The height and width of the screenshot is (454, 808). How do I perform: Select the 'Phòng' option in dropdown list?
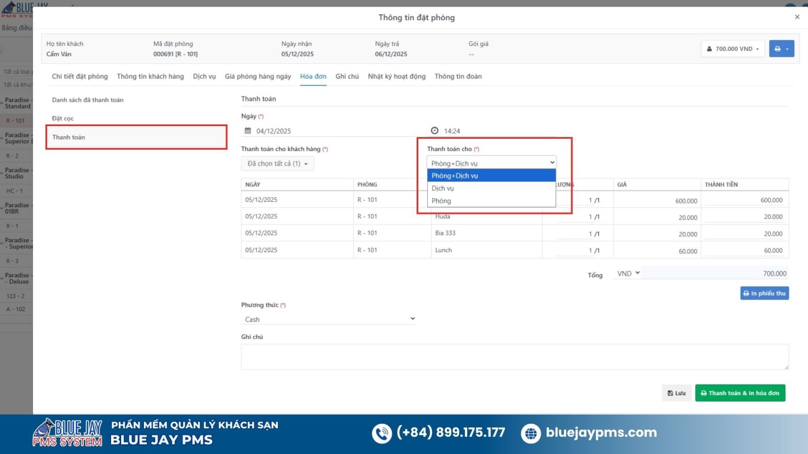441,201
